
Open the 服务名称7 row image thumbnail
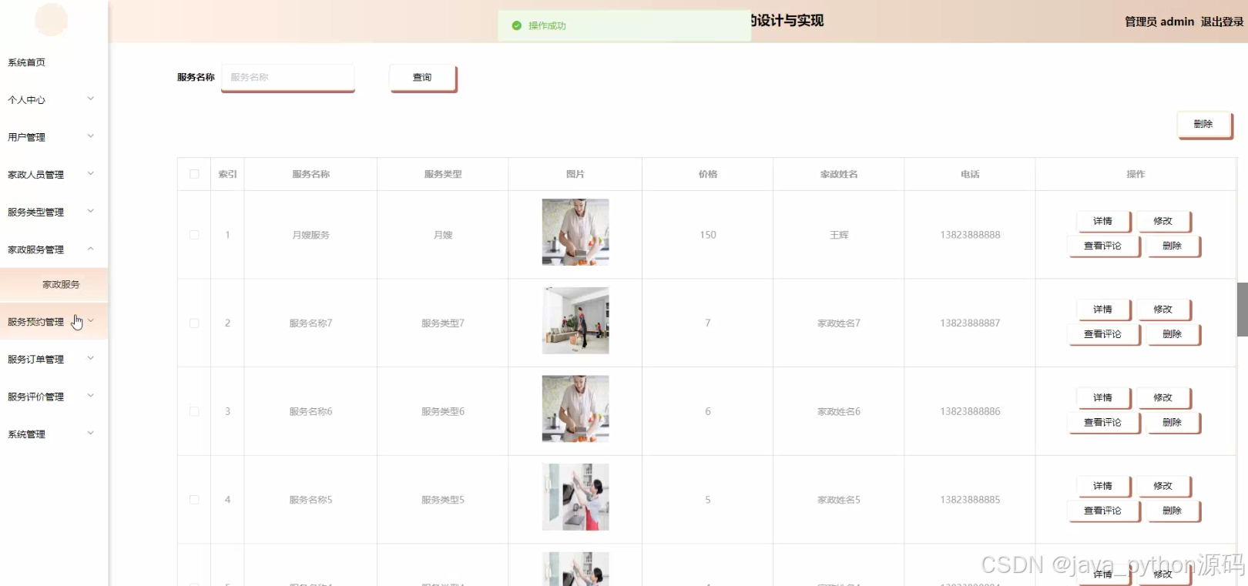point(575,320)
